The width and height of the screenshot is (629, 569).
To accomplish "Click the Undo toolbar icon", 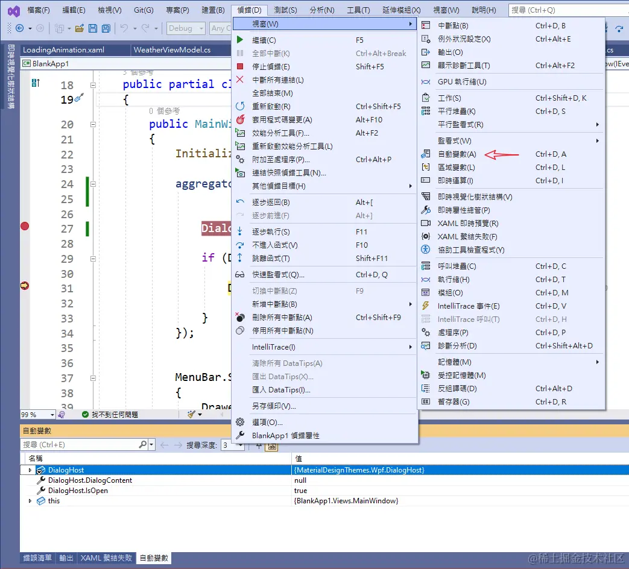I will pyautogui.click(x=124, y=28).
